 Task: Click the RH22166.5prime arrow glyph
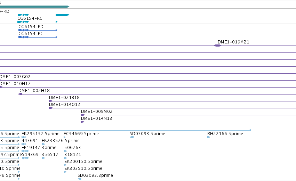click(209, 137)
